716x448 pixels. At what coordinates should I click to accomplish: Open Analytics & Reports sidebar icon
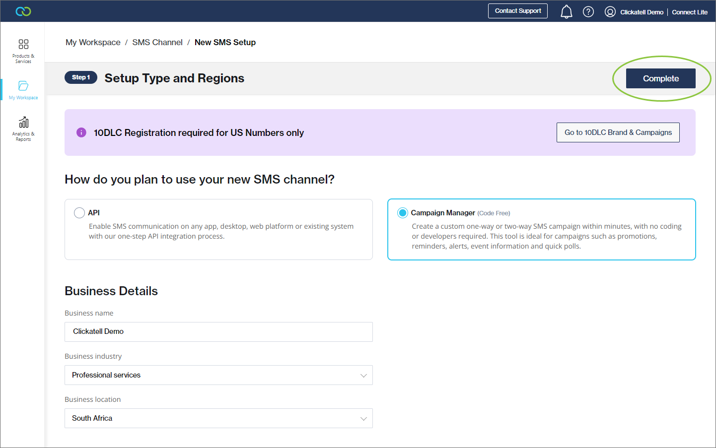tap(23, 128)
